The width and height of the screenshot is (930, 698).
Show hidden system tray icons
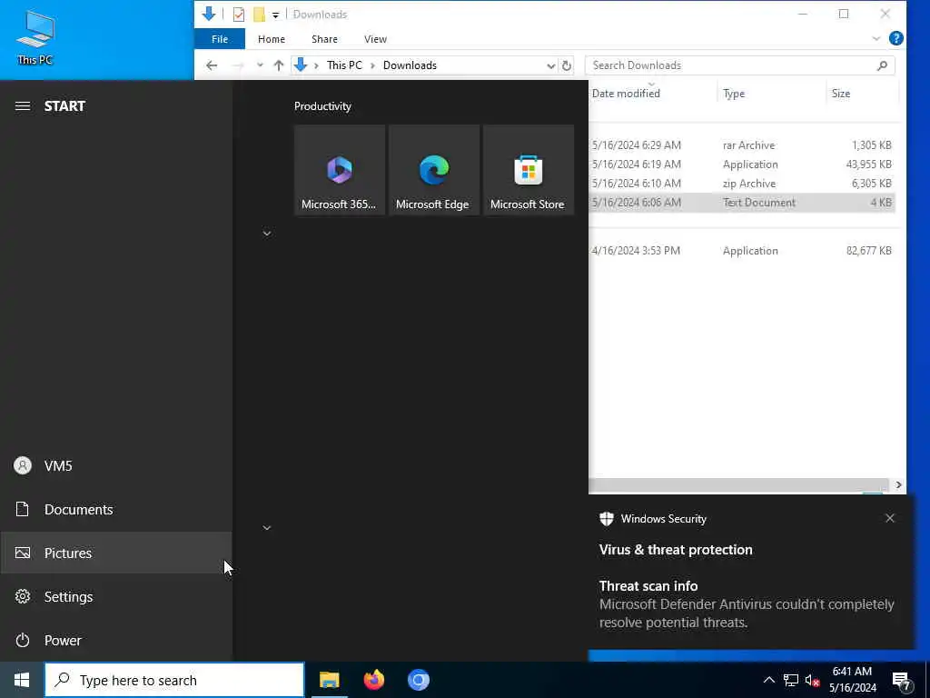point(768,680)
